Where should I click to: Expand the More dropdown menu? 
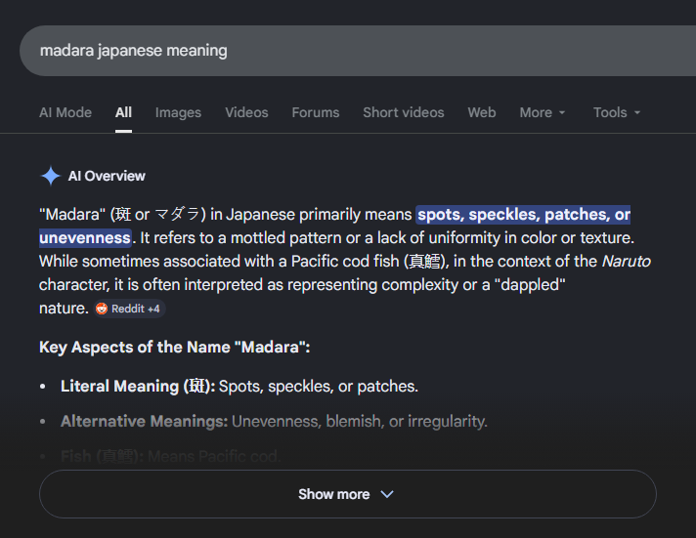(542, 112)
